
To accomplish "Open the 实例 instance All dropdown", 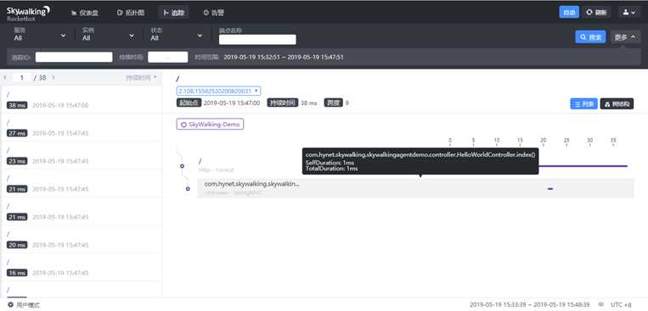I will 108,35.
